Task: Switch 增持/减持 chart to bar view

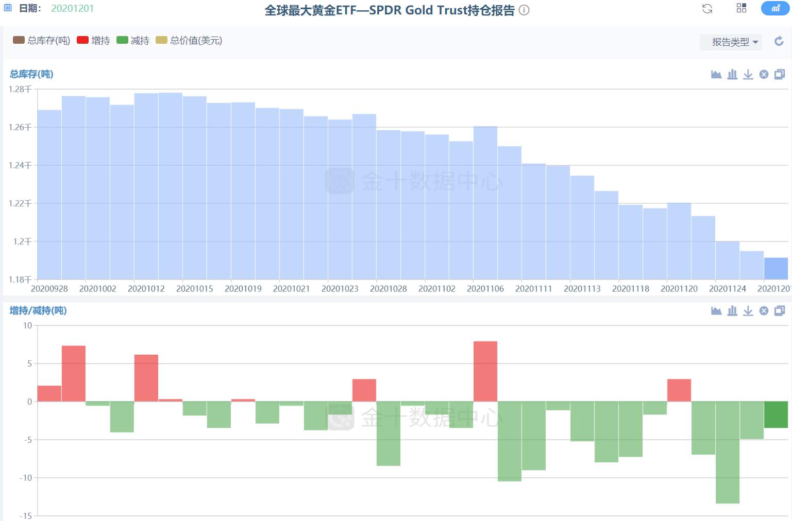Action: [732, 310]
